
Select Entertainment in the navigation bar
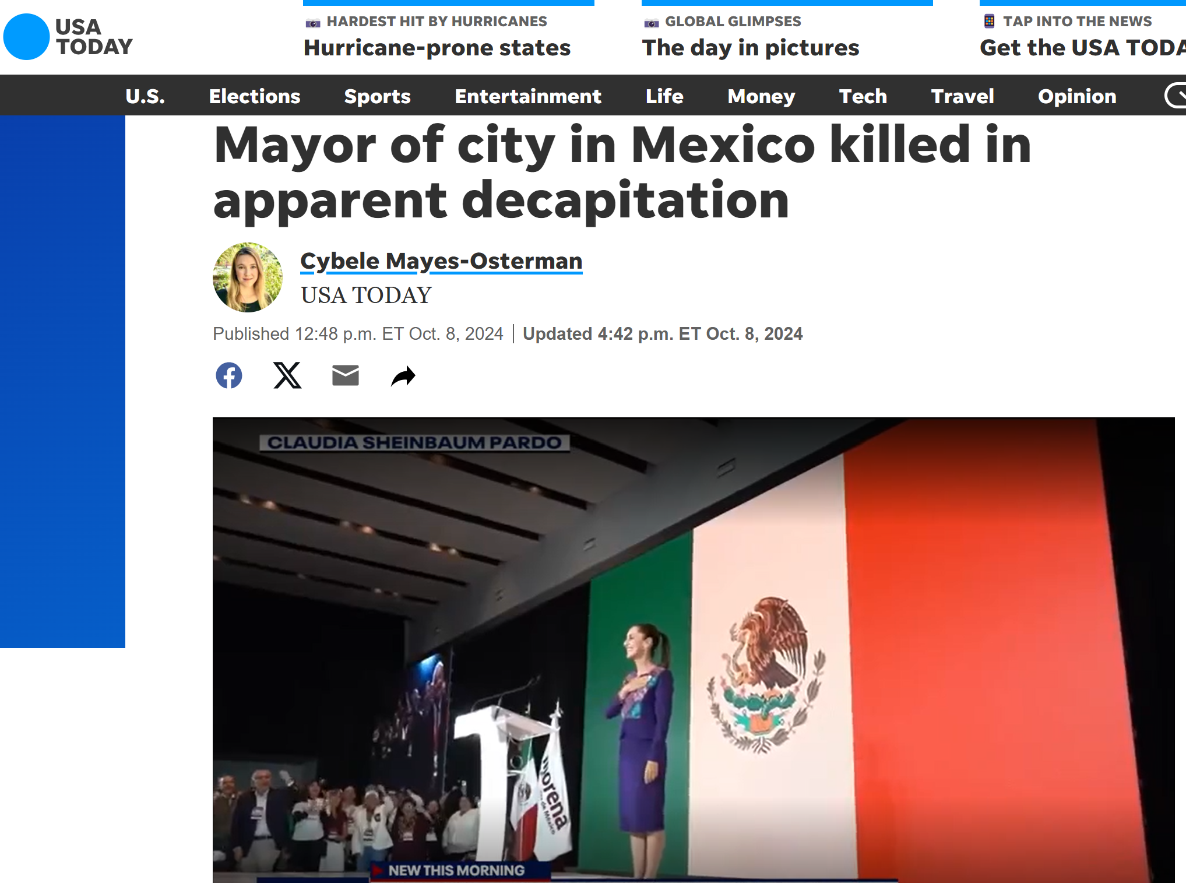click(527, 96)
